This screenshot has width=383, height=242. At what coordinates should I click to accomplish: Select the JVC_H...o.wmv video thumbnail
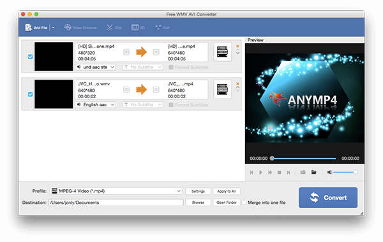pos(54,94)
